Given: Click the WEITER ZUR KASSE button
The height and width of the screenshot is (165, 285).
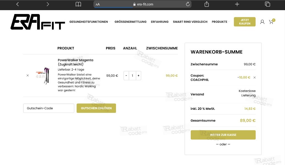Looking at the screenshot, I should (x=223, y=135).
